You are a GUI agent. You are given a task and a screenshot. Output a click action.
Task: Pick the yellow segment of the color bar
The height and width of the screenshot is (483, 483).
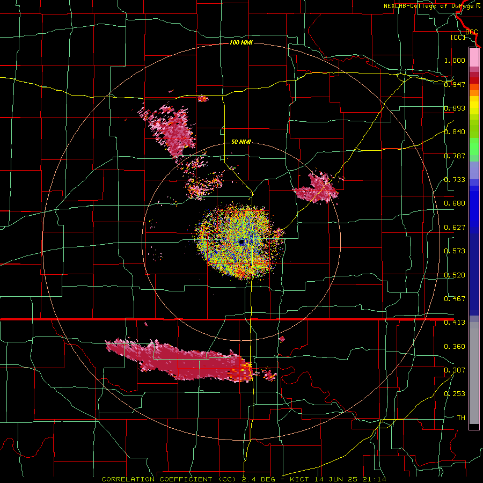pyautogui.click(x=474, y=106)
